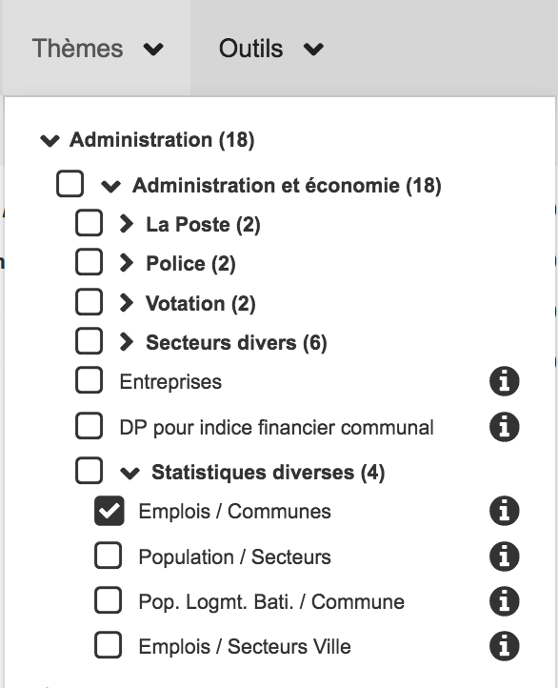This screenshot has height=688, width=558.
Task: Collapse the Statistiques diverses group
Action: click(130, 473)
